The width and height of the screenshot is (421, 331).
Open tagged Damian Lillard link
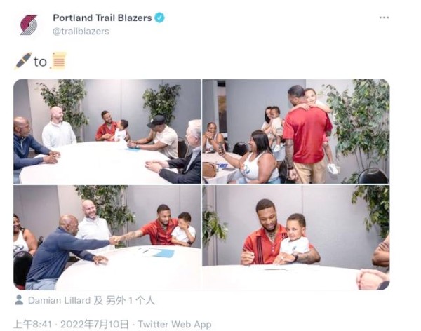(x=59, y=300)
